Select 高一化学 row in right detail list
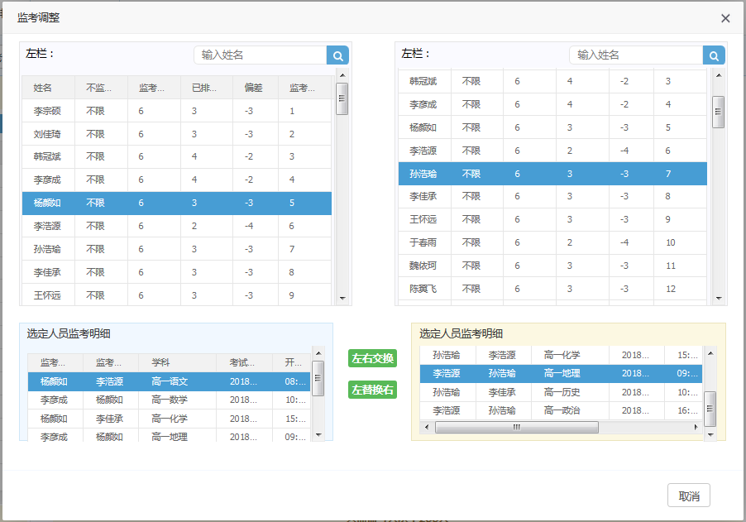This screenshot has height=522, width=746. click(x=562, y=355)
